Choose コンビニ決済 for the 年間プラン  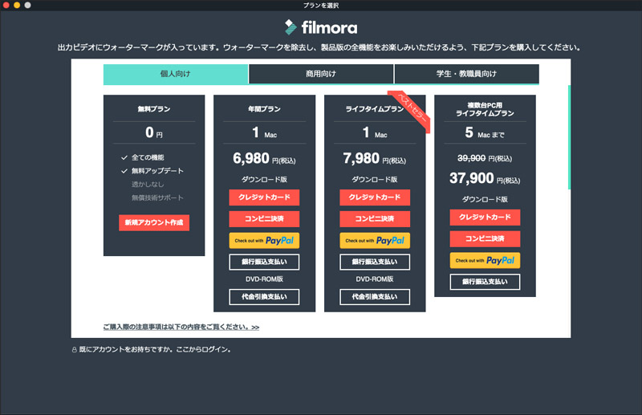264,219
